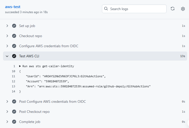Collapse the Test AWS CLI step

[x=7, y=56]
